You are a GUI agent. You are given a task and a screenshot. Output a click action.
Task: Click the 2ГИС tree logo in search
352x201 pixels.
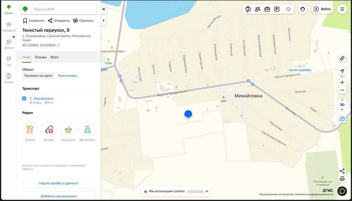(x=25, y=9)
